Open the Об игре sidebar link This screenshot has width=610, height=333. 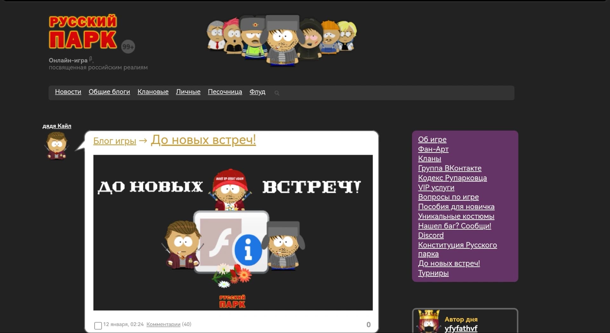pyautogui.click(x=432, y=140)
